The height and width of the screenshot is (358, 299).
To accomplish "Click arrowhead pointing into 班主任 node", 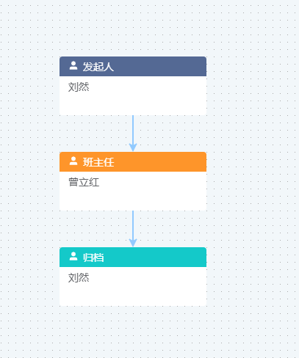I will click(133, 147).
